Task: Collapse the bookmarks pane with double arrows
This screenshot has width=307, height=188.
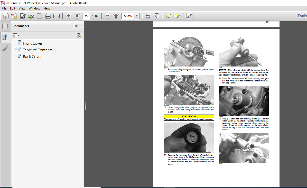Action: pos(76,26)
